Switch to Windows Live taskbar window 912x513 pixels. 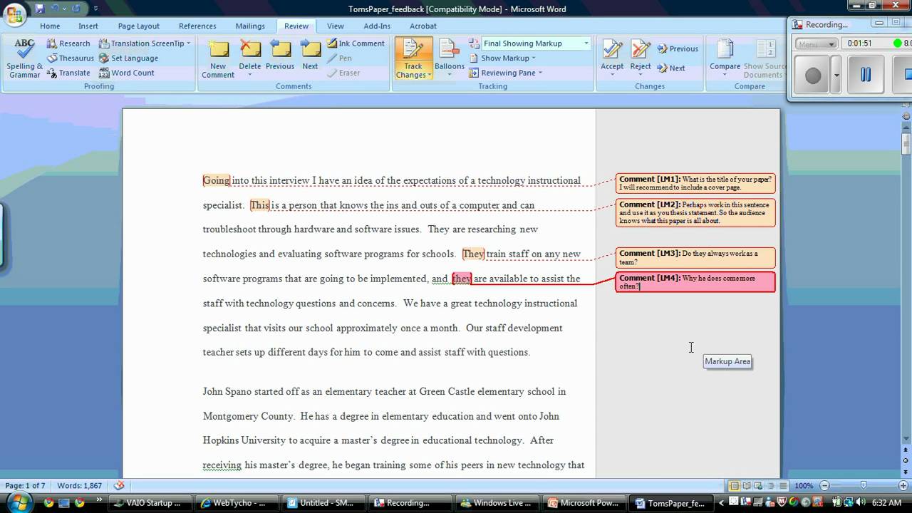click(x=497, y=503)
